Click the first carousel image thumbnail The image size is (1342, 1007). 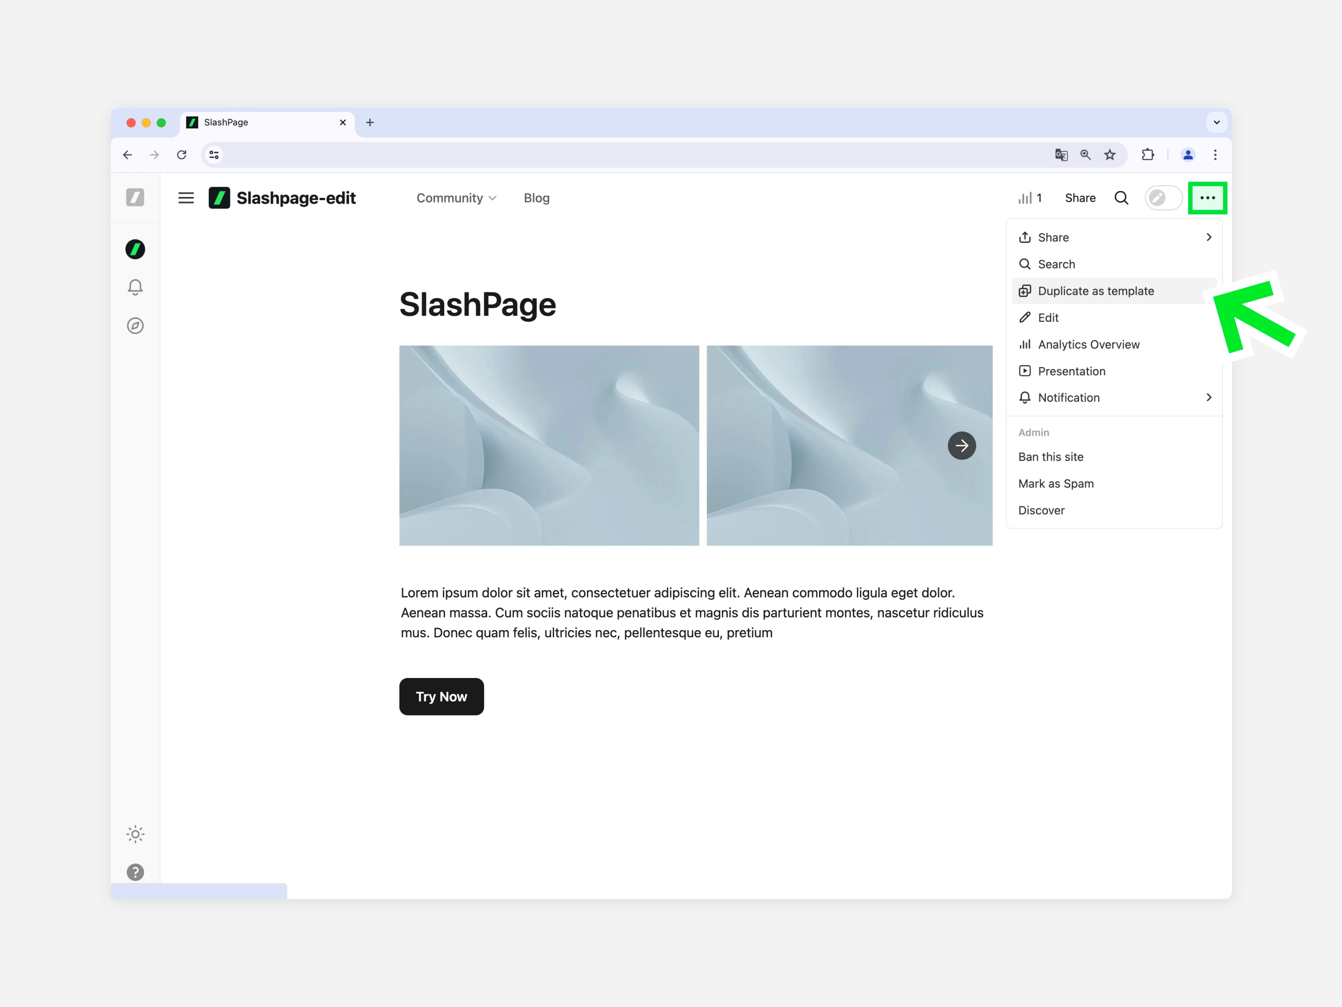548,445
